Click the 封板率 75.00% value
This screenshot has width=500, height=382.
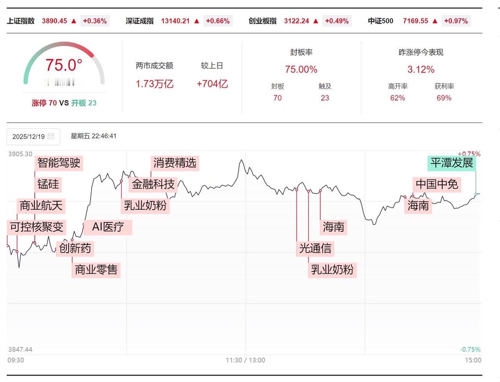tap(301, 70)
